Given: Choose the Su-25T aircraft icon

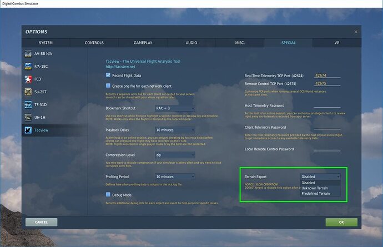Looking at the screenshot, I should coord(28,92).
